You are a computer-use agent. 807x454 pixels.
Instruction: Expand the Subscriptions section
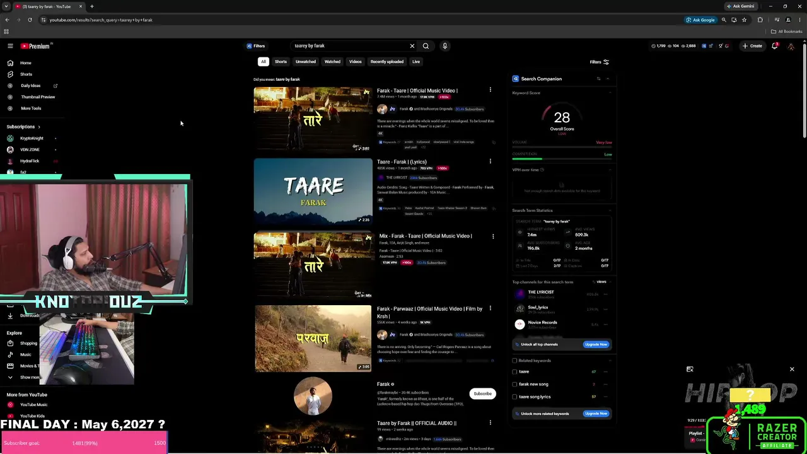pyautogui.click(x=23, y=127)
